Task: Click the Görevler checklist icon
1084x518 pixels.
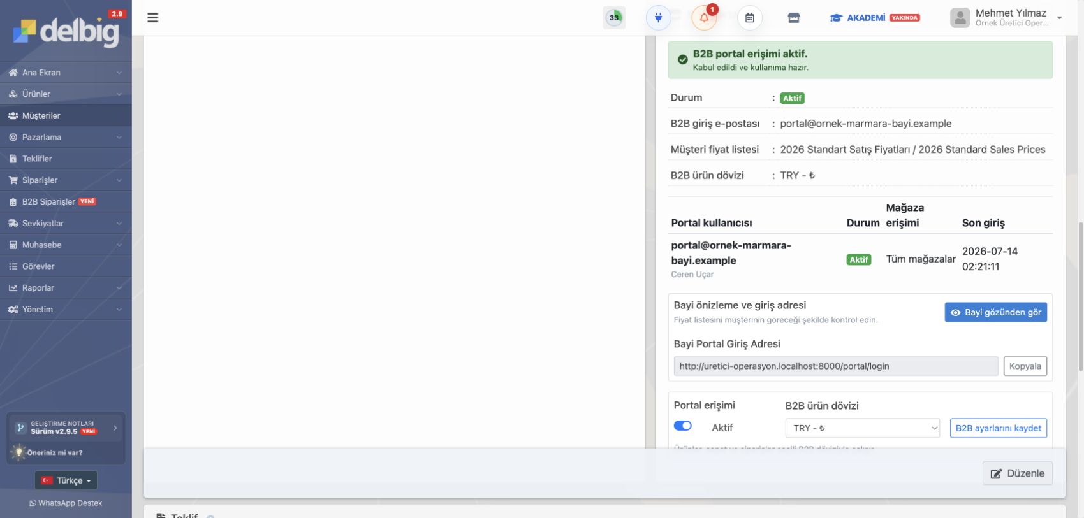Action: coord(13,266)
